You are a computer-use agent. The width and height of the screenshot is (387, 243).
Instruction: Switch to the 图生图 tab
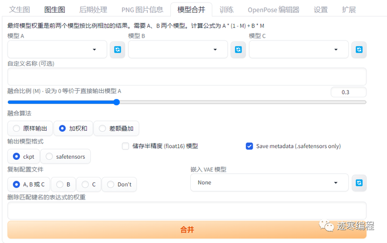(x=54, y=10)
